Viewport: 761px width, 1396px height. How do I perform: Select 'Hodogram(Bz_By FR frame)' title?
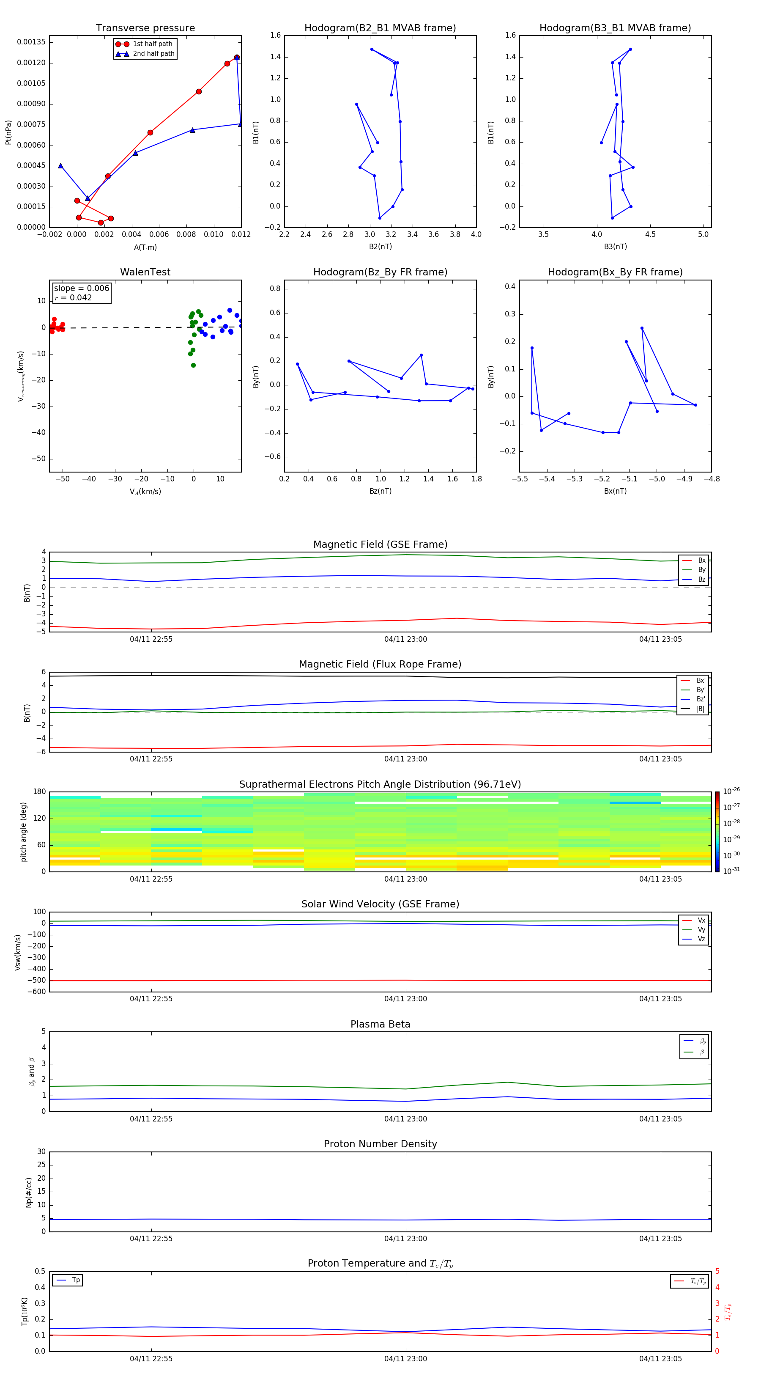[380, 272]
